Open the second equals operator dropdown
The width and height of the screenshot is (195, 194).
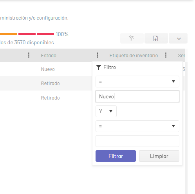[x=137, y=126]
